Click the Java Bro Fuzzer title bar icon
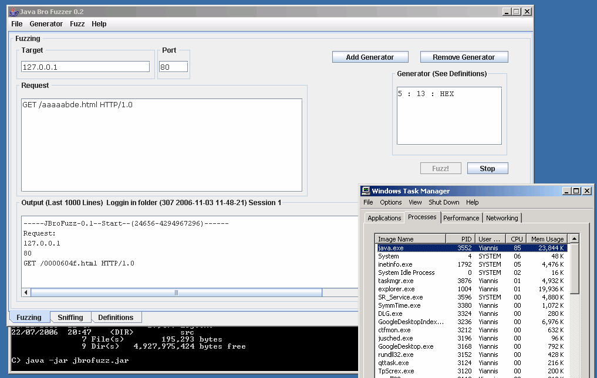This screenshot has height=378, width=597. tap(14, 12)
